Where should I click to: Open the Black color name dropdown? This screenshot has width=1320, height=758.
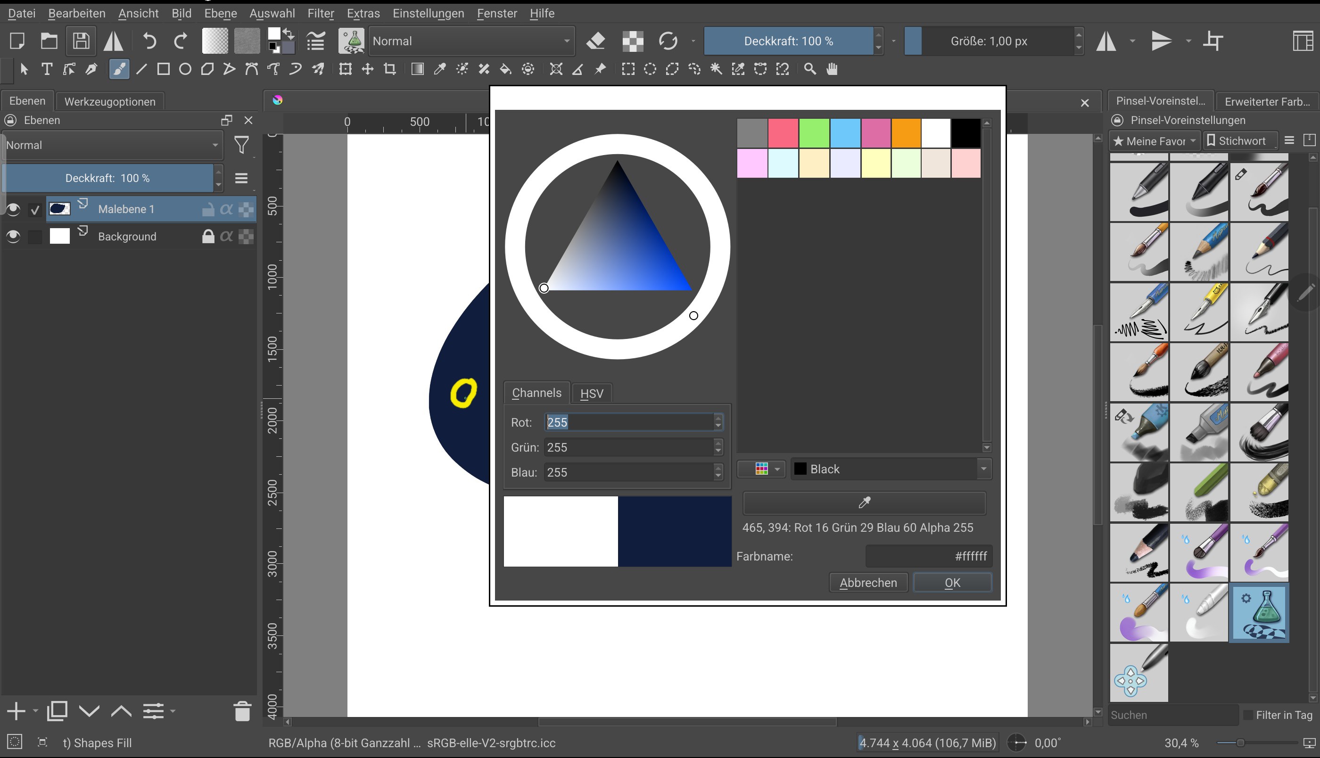click(983, 469)
